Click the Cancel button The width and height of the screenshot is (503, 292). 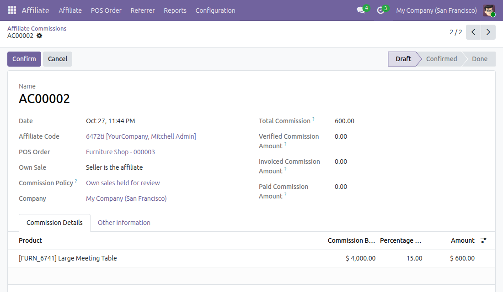click(58, 59)
